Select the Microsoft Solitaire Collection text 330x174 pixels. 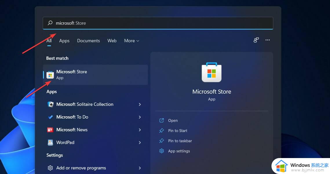[85, 104]
